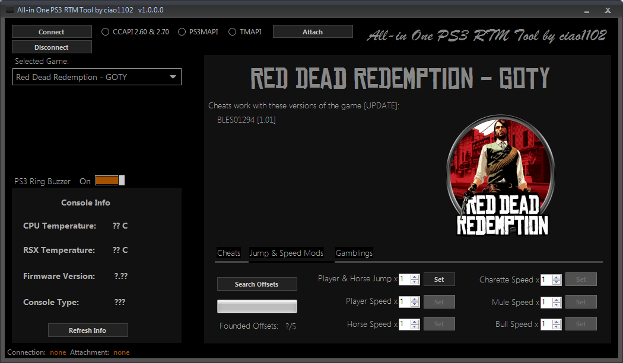Click the Refresh Info button
This screenshot has height=363, width=623.
[88, 330]
